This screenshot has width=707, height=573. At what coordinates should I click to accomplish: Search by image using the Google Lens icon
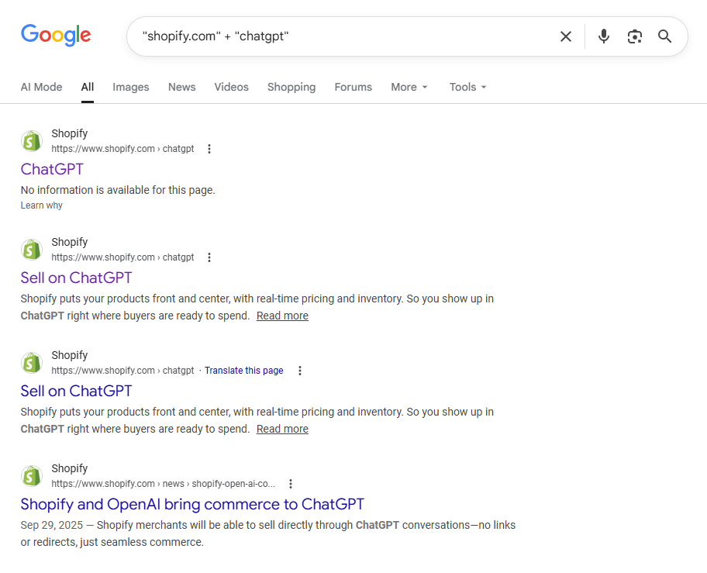click(634, 36)
